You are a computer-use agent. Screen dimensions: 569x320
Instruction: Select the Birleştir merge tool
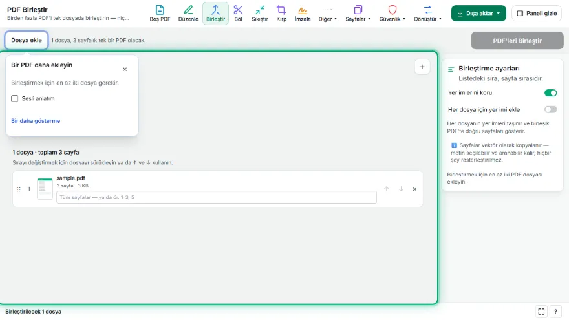215,14
